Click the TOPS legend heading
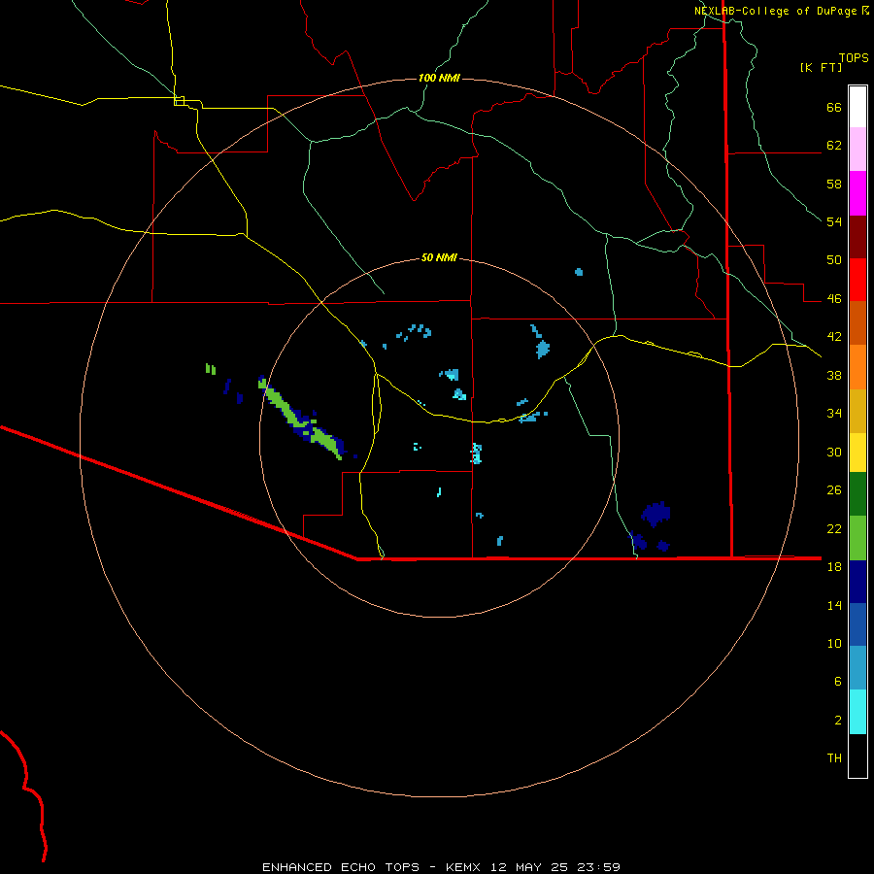Screen dimensions: 874x874 854,57
